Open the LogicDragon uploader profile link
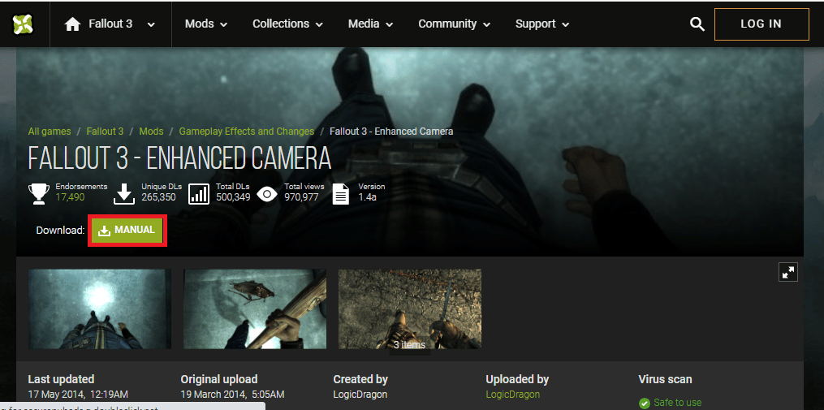This screenshot has width=824, height=410. (x=513, y=395)
